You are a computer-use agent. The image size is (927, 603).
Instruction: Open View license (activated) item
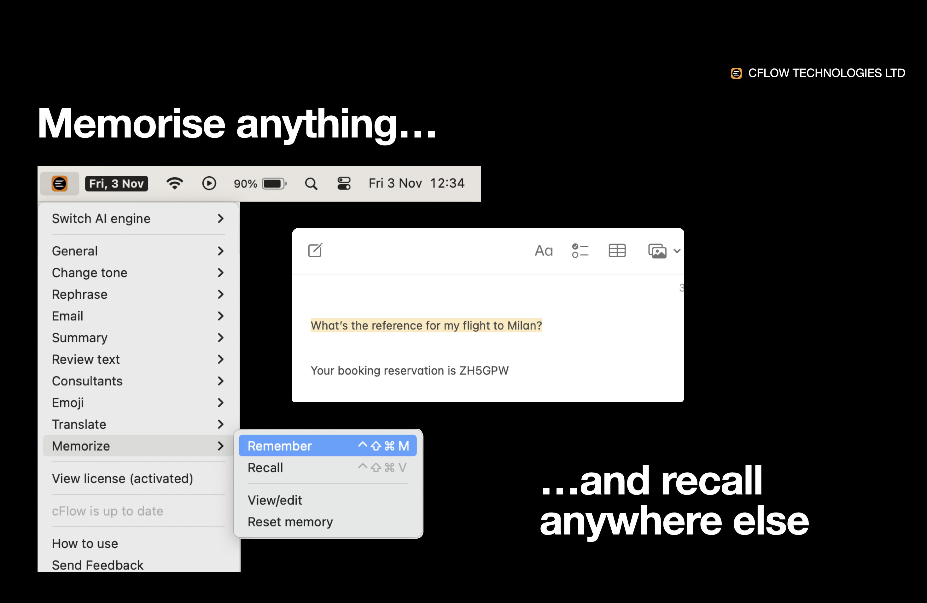(x=122, y=479)
